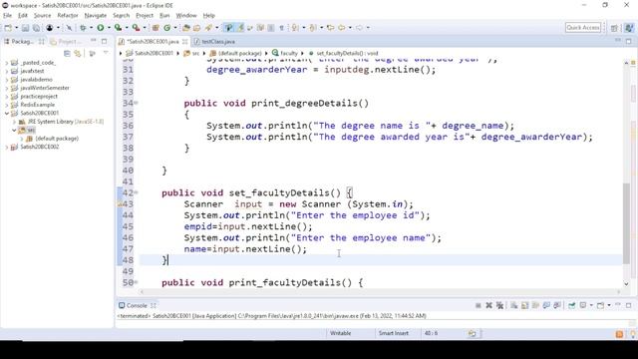638x359 pixels.
Task: Click the Save All toolbar icon
Action: (36, 28)
